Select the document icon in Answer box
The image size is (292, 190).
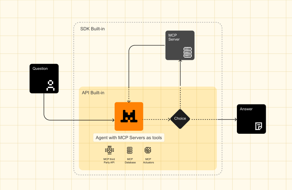(x=258, y=126)
